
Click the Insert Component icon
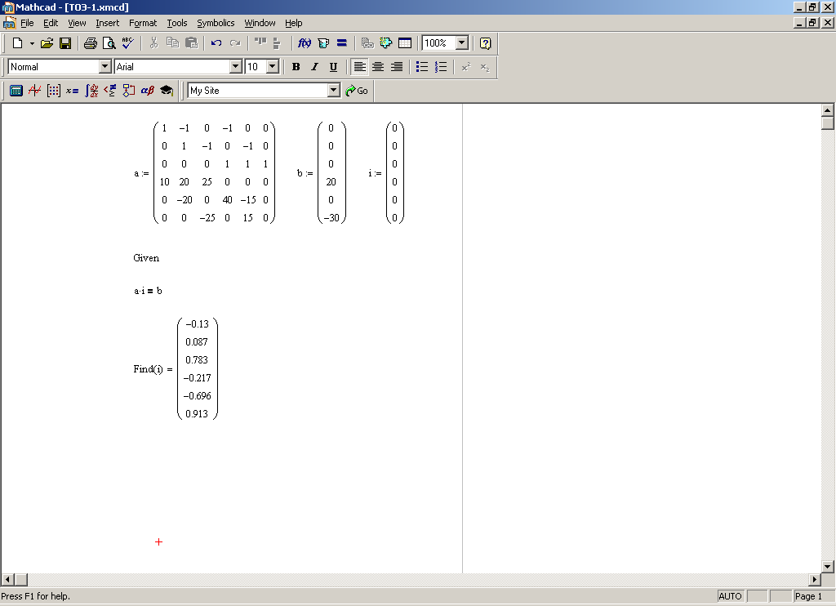pos(385,43)
